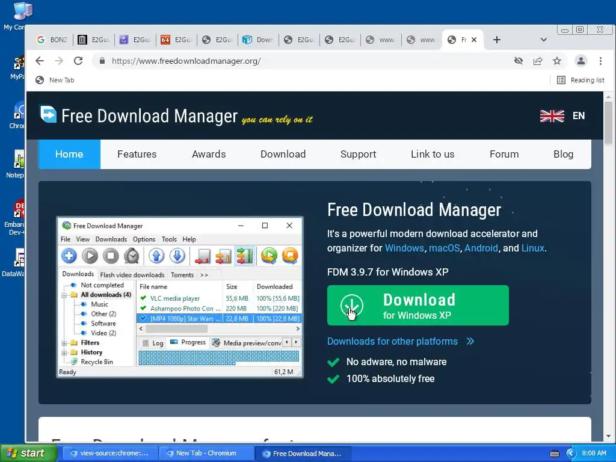Open the Download navigation item
The height and width of the screenshot is (462, 616).
[283, 154]
